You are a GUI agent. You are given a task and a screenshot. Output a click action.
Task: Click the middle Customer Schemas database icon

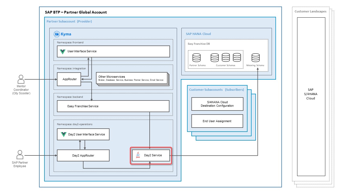point(226,57)
